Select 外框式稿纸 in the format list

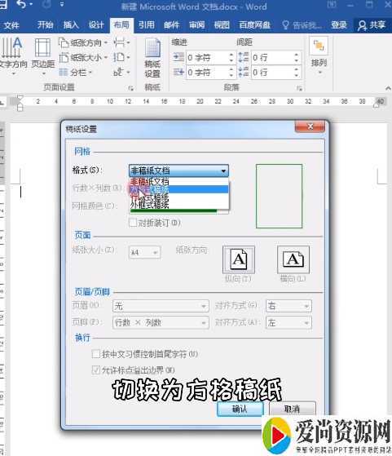(179, 205)
